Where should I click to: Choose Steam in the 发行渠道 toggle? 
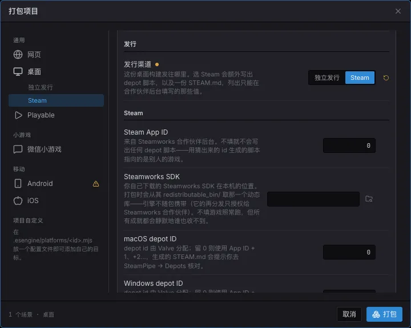[x=360, y=78]
